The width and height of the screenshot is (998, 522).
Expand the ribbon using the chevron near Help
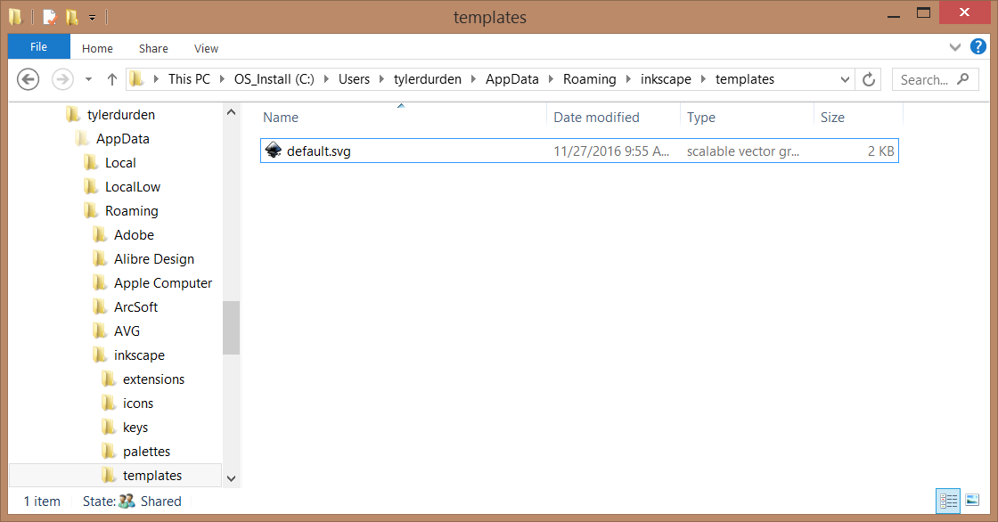[954, 47]
